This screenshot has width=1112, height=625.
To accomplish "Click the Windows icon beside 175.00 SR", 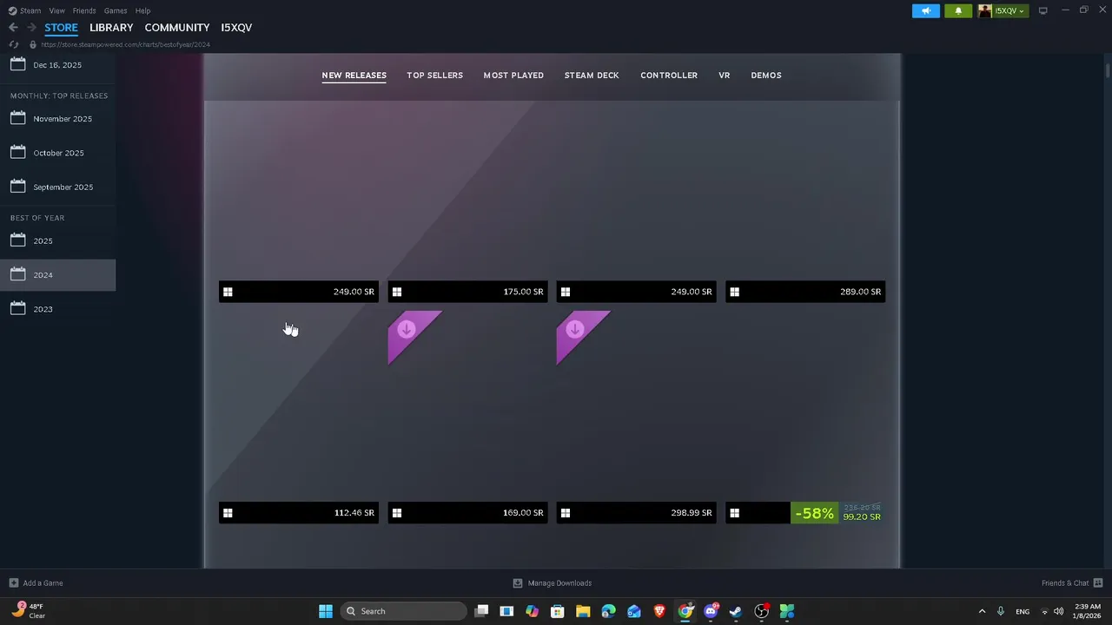I will (396, 292).
